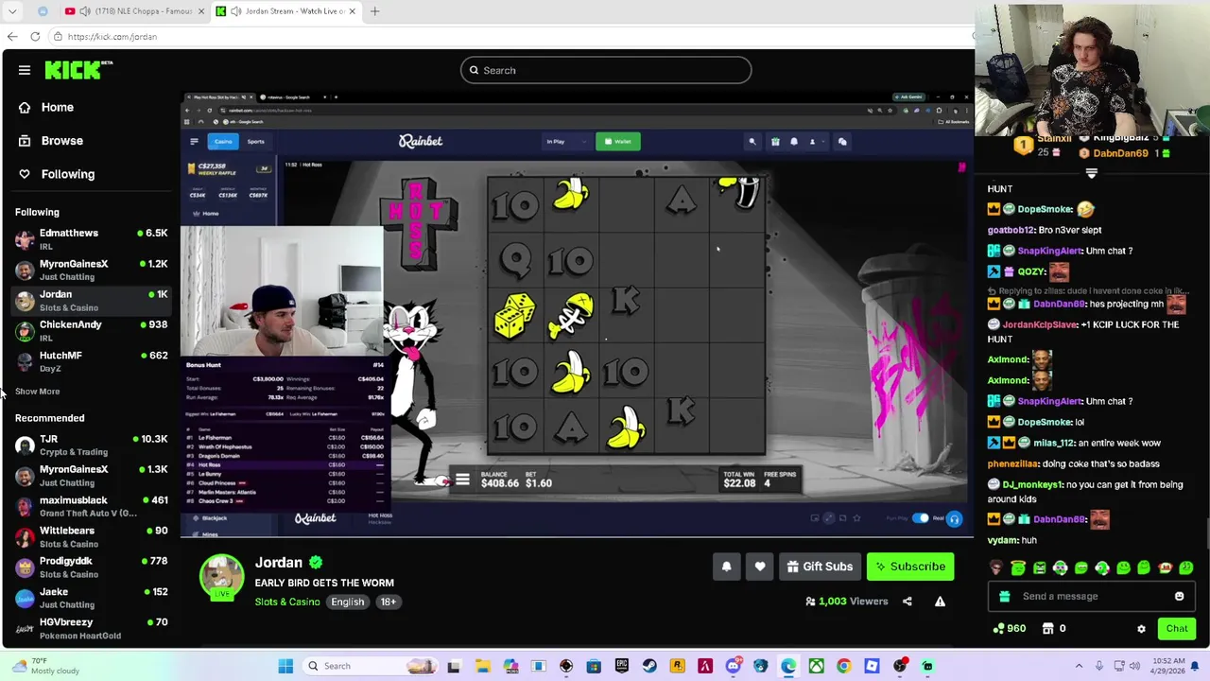Expand chat pinned leaderboard chevron

1091,174
